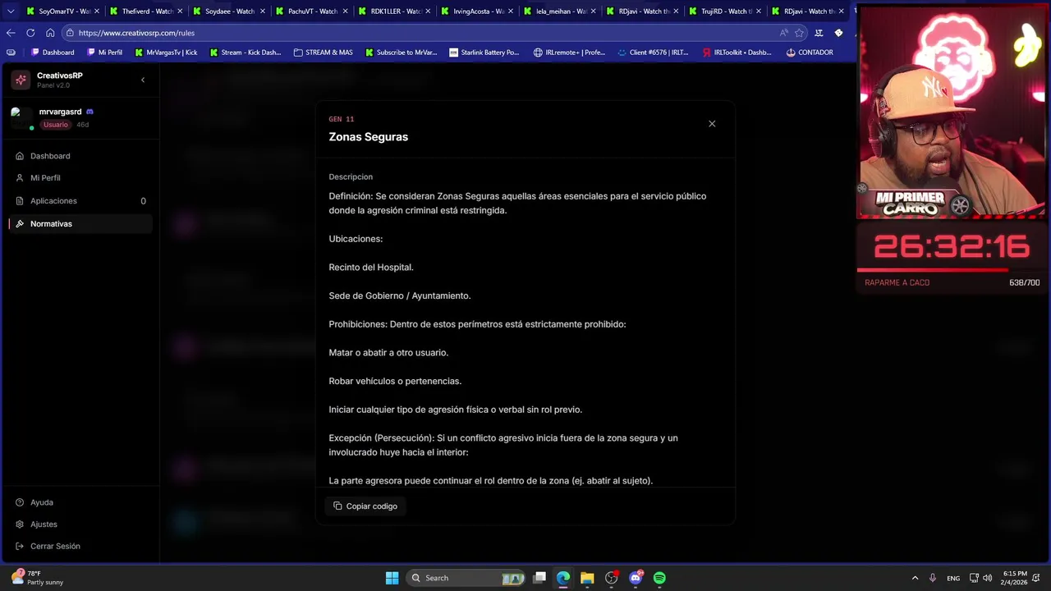
Task: Click the Dashboard grid icon in the sidebar
Action: click(20, 156)
